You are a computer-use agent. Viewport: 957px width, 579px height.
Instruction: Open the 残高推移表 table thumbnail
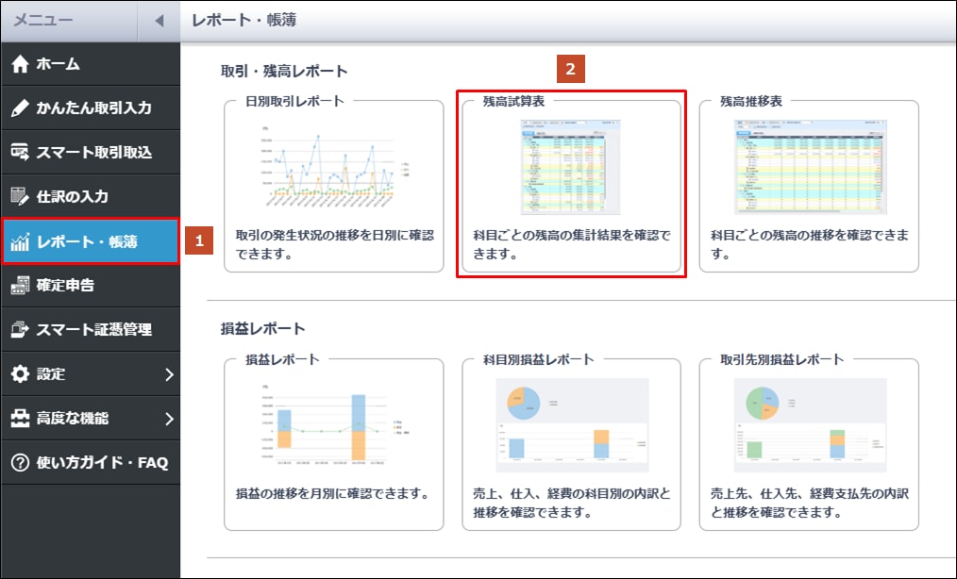(x=810, y=167)
